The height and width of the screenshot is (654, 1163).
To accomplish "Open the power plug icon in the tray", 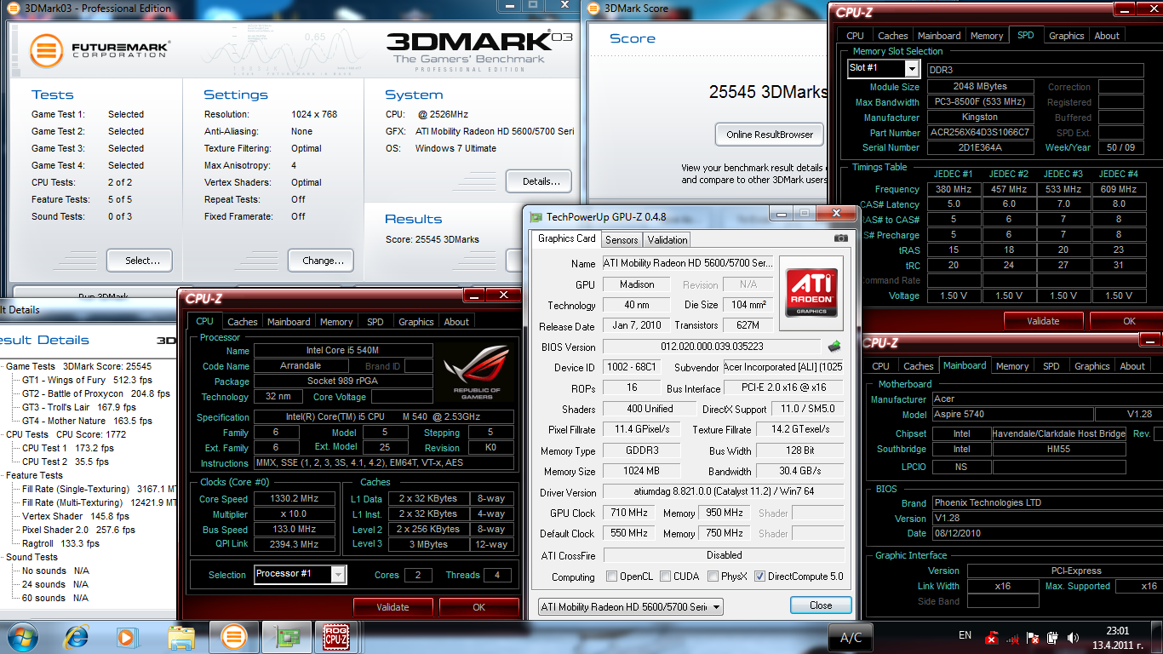I will (x=1053, y=637).
